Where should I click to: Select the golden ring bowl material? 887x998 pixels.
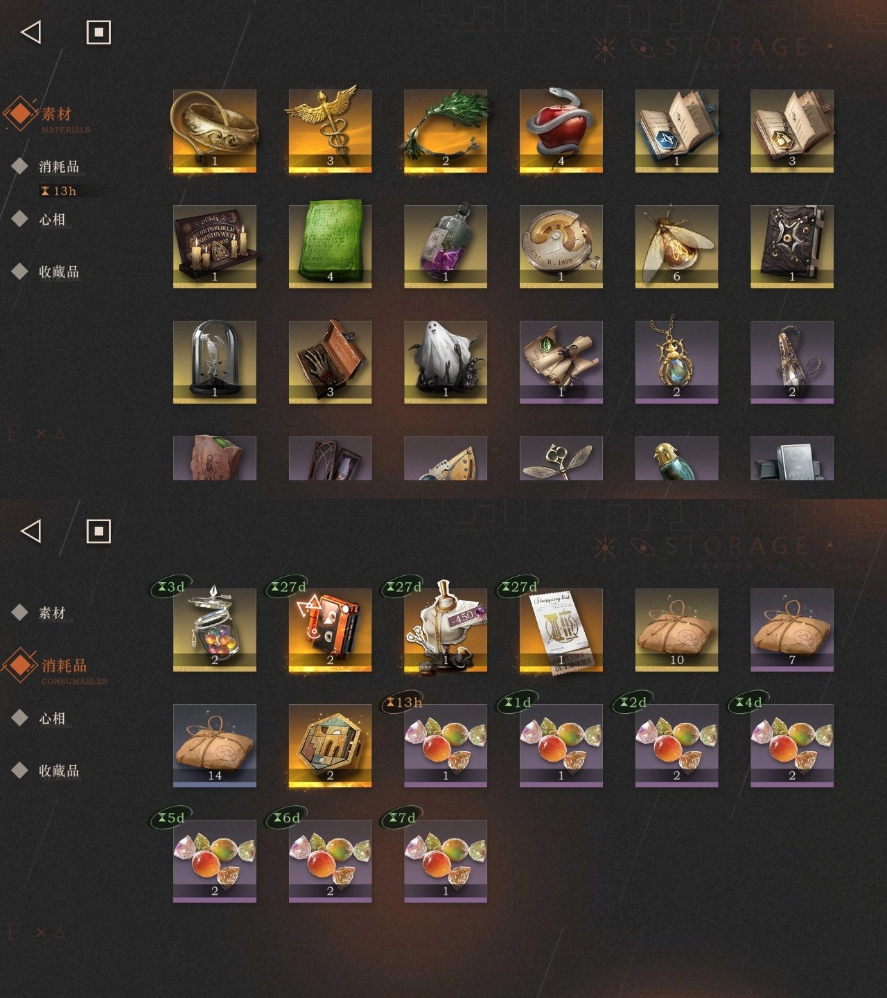tap(215, 130)
